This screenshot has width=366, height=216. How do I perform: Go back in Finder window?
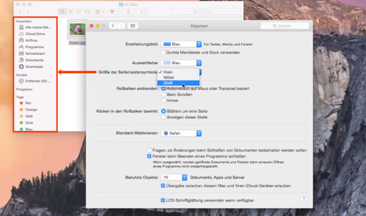pos(20,12)
